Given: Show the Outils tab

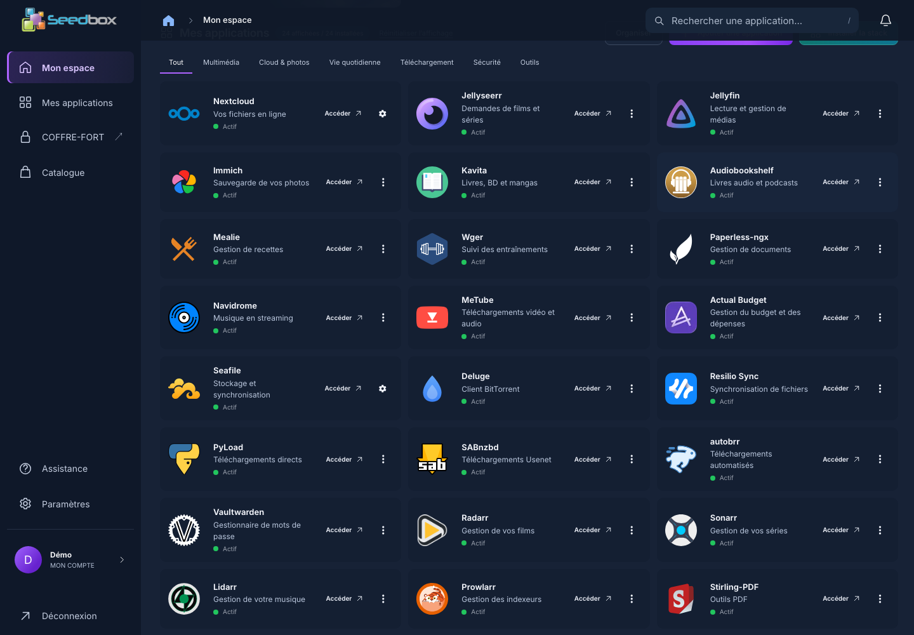Looking at the screenshot, I should click(529, 62).
